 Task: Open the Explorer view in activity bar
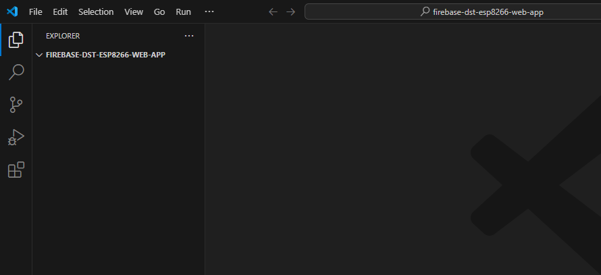coord(16,39)
